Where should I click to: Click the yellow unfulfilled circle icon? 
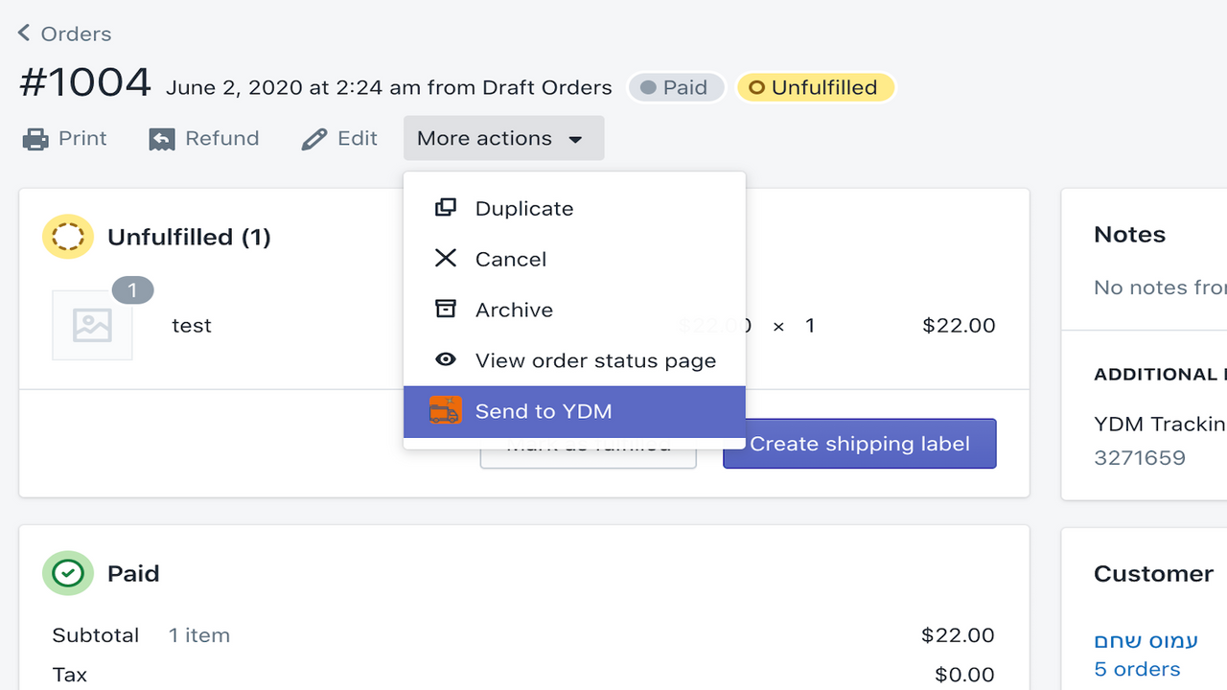point(68,237)
